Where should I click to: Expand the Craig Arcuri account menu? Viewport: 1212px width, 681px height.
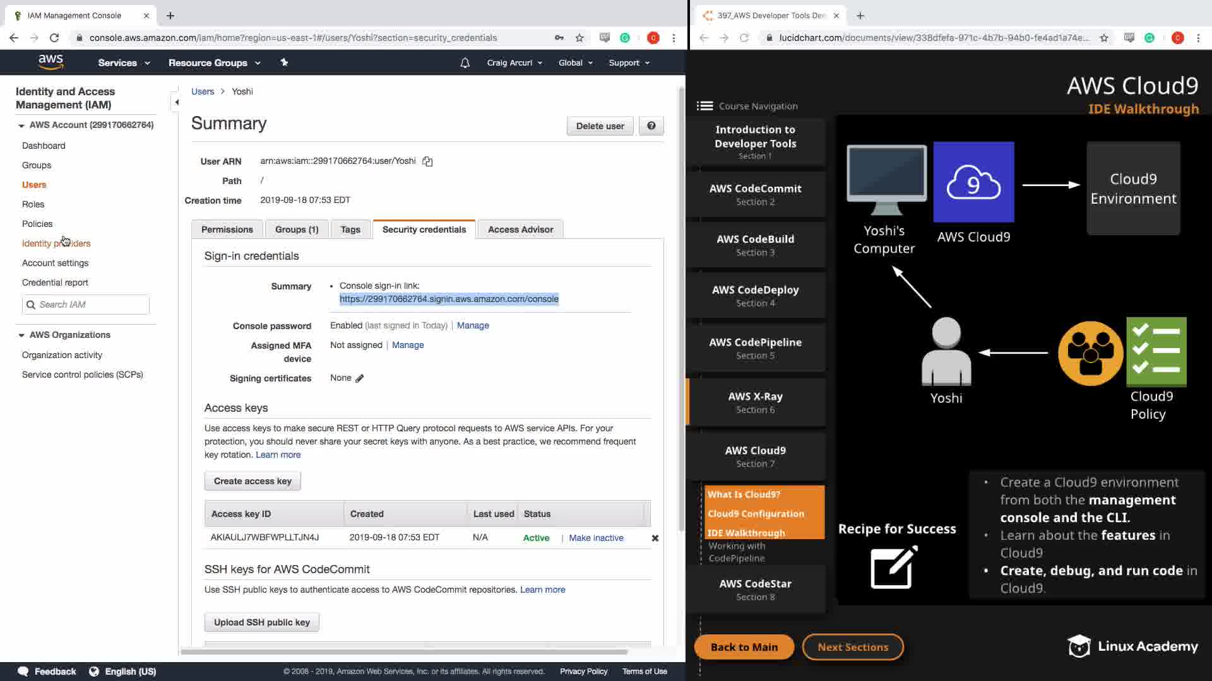coord(514,63)
